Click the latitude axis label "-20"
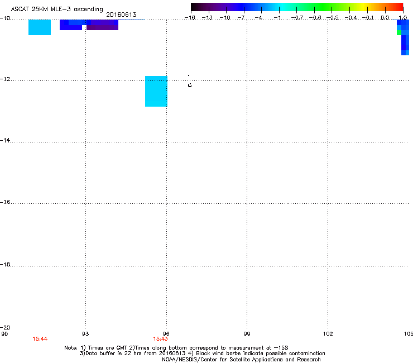The width and height of the screenshot is (413, 363). [x=5, y=327]
